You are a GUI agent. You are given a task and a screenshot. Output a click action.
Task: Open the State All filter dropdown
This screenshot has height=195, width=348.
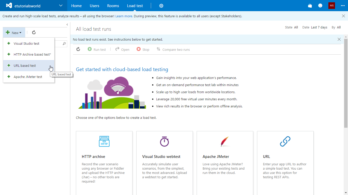(291, 27)
